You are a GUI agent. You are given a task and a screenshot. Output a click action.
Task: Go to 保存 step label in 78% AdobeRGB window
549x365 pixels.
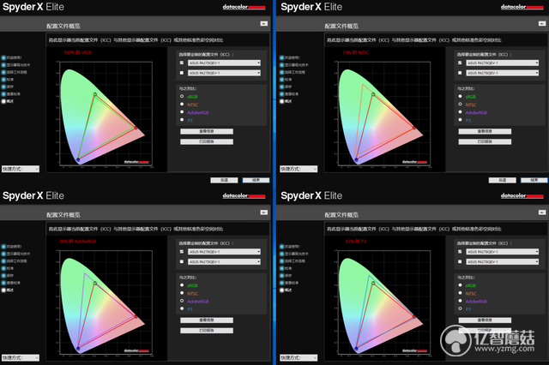coord(9,276)
